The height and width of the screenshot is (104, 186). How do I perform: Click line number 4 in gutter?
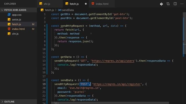[45, 26]
